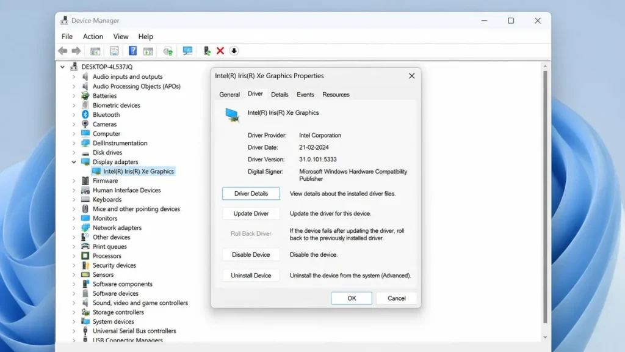The image size is (625, 352).
Task: Close the Intel Iris Xe Properties dialog
Action: [412, 76]
